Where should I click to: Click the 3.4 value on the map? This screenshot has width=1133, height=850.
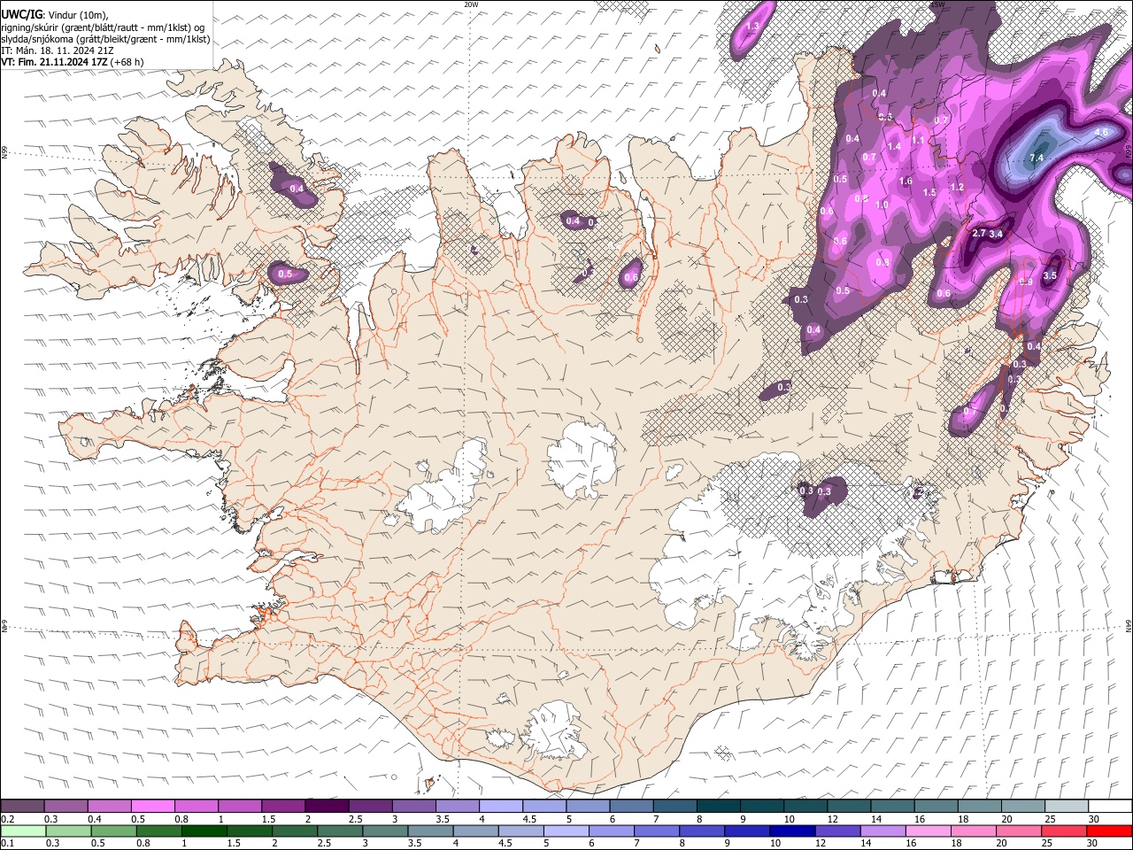(x=996, y=234)
